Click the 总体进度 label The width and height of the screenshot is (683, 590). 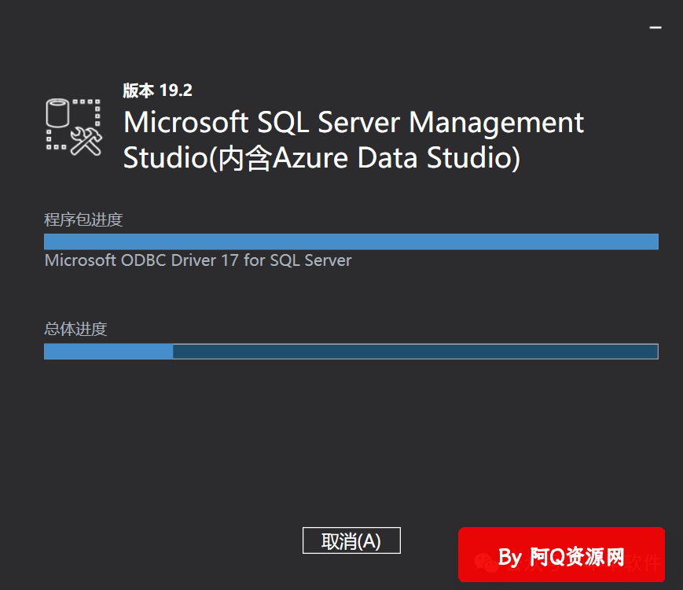click(75, 329)
